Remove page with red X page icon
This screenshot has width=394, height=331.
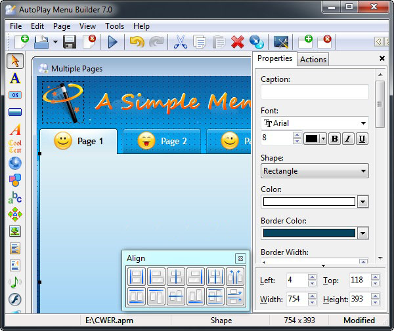point(324,42)
